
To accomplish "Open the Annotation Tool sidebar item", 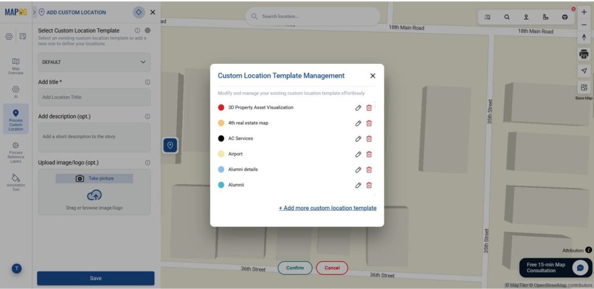I will (16, 182).
